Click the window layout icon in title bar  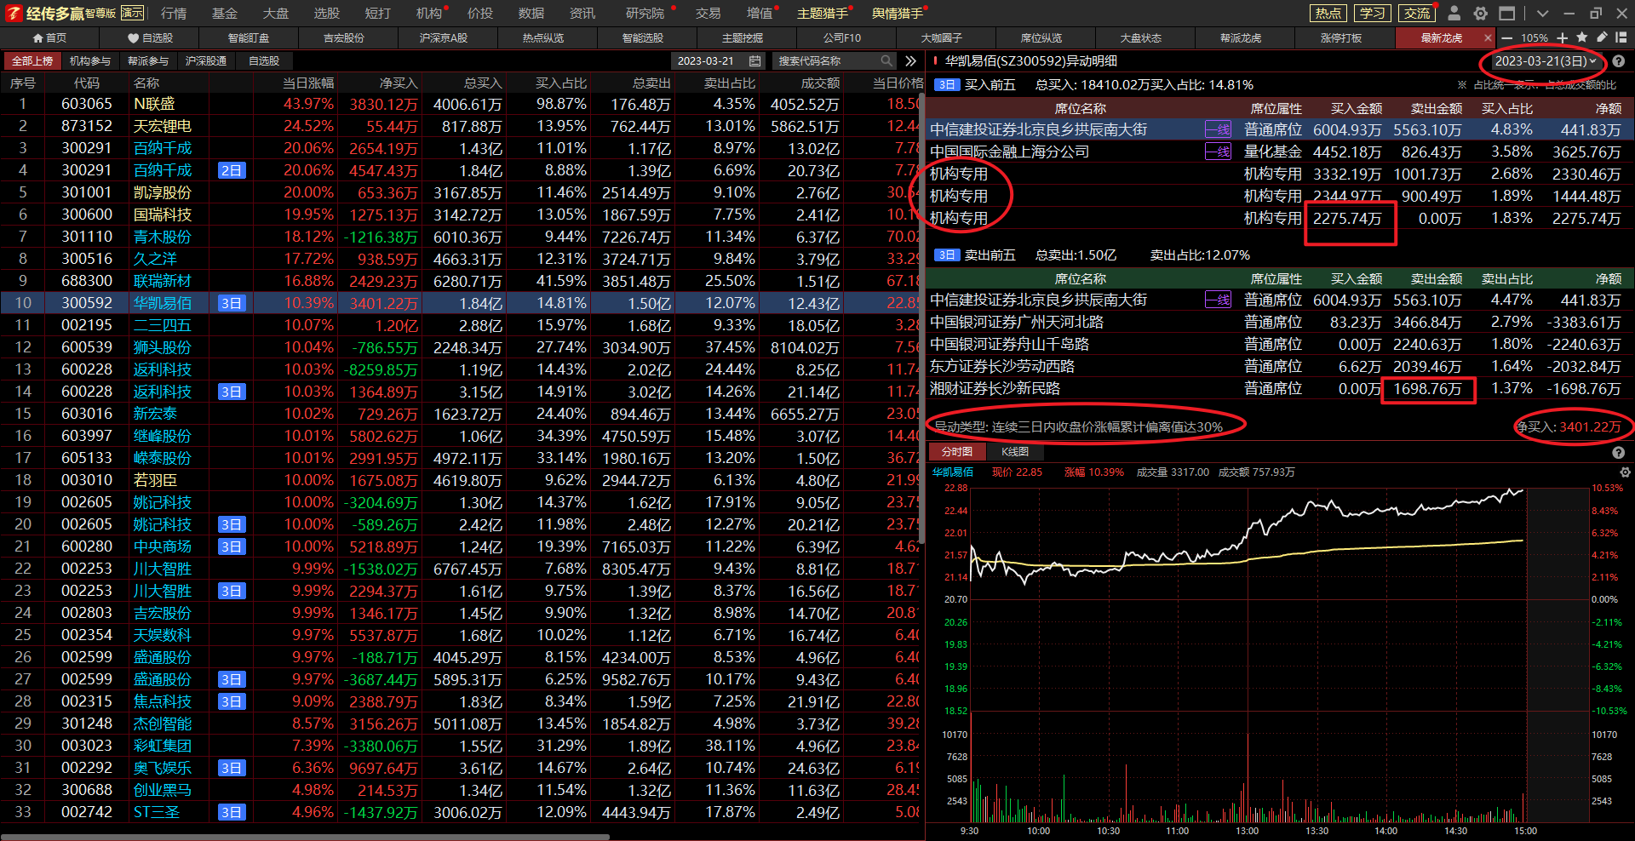(x=1507, y=13)
